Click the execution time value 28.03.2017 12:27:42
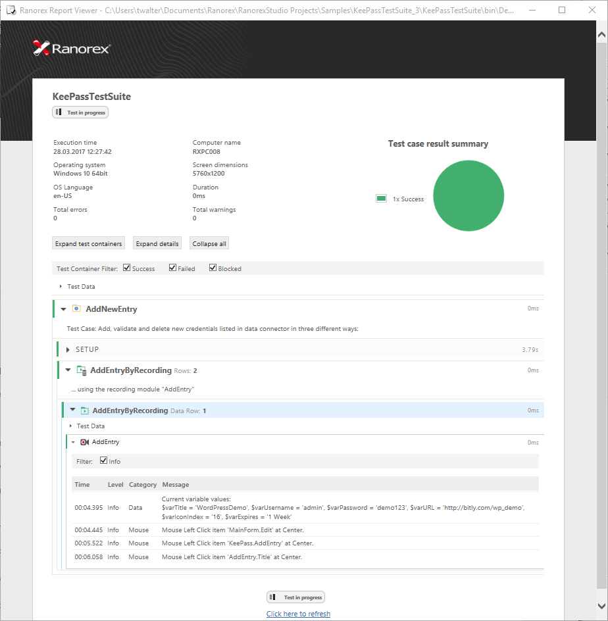 coord(82,152)
